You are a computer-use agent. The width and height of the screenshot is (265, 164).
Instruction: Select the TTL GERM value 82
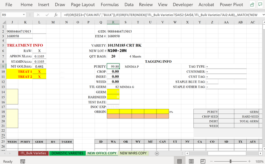[113, 87]
